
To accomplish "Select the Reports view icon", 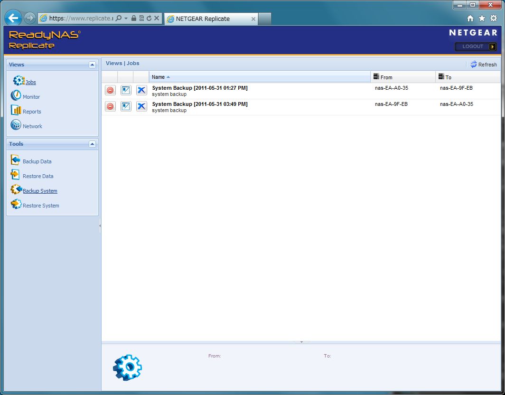I will pyautogui.click(x=16, y=111).
